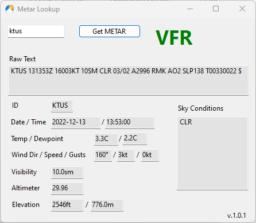Click the wind speed field 3kt
This screenshot has height=223, width=256.
point(126,155)
